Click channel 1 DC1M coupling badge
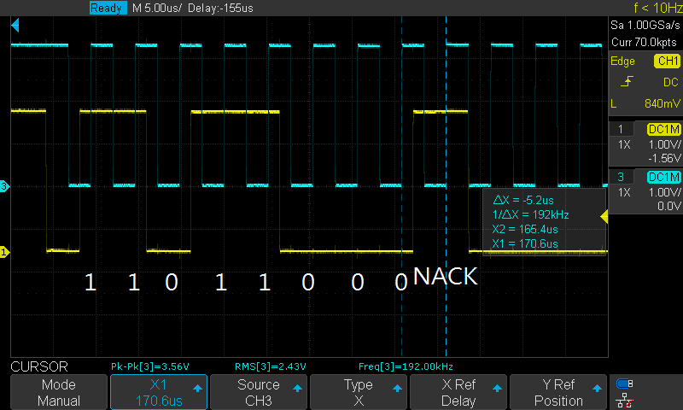Viewport: 683px width, 410px height. click(x=664, y=129)
